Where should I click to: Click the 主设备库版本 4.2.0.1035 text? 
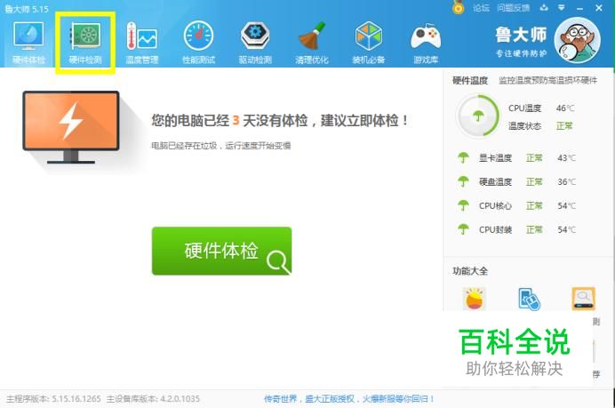(x=153, y=399)
